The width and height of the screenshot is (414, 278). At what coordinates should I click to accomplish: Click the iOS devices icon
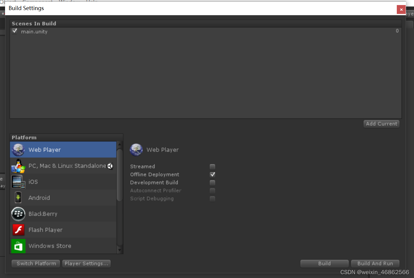[x=18, y=182]
